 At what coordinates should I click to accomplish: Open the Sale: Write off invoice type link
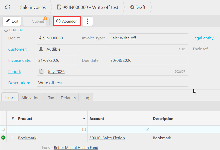(x=123, y=38)
